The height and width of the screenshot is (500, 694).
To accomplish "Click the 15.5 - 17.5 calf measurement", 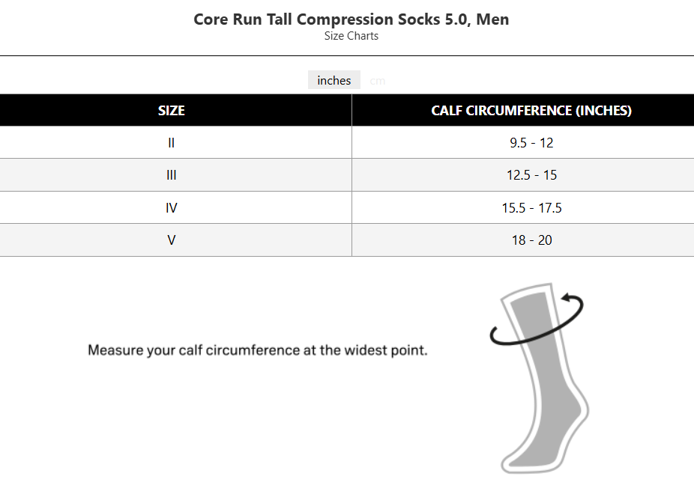I will 531,207.
